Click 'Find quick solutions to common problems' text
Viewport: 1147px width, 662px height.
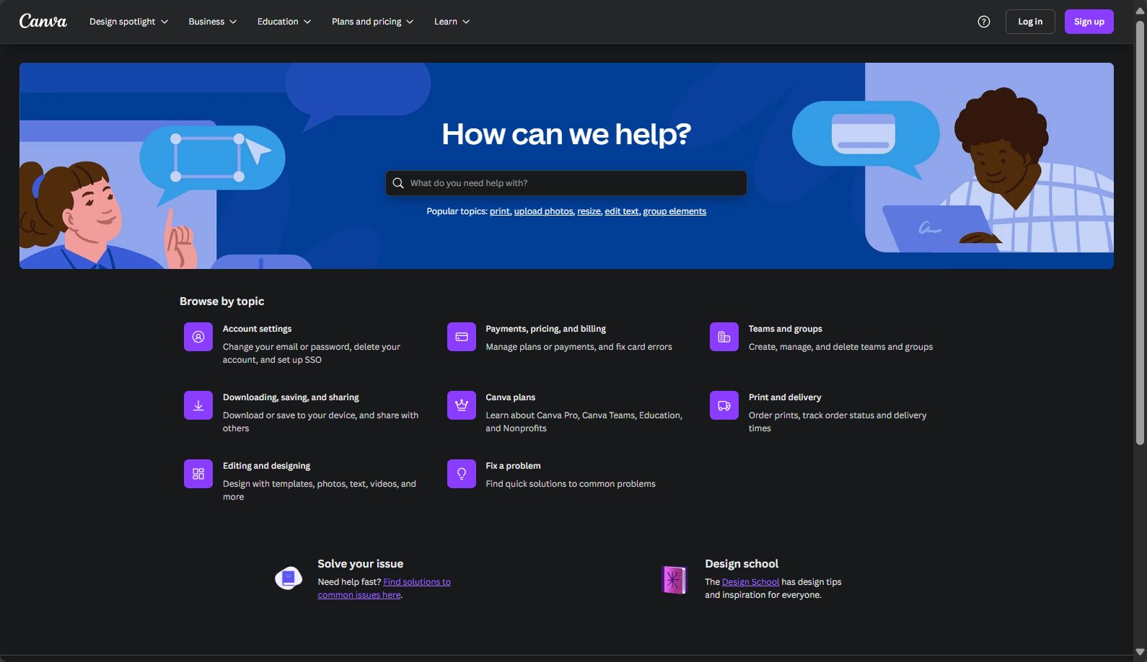point(571,484)
